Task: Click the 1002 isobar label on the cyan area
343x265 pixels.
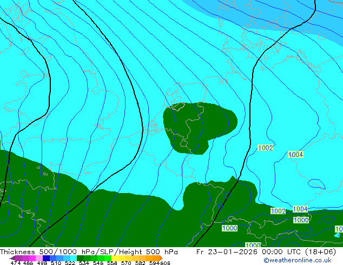Action: [265, 148]
